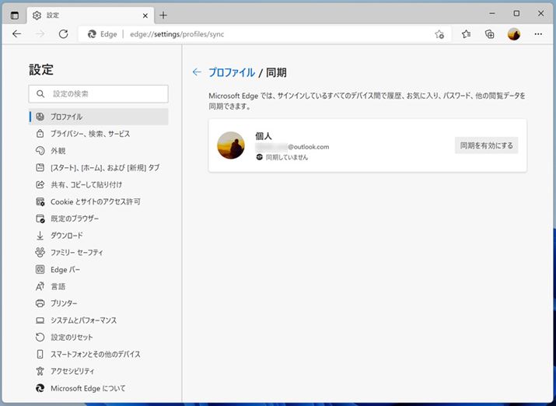Click the browser back arrow button
Screen dimensions: 556x406
click(x=17, y=34)
